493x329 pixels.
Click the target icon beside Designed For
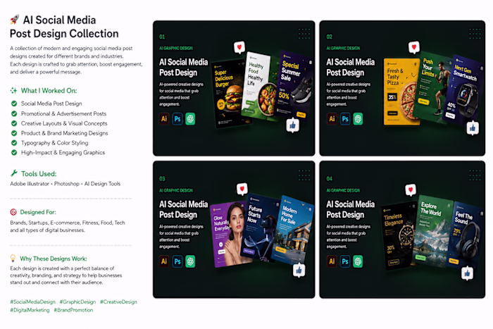[13, 212]
